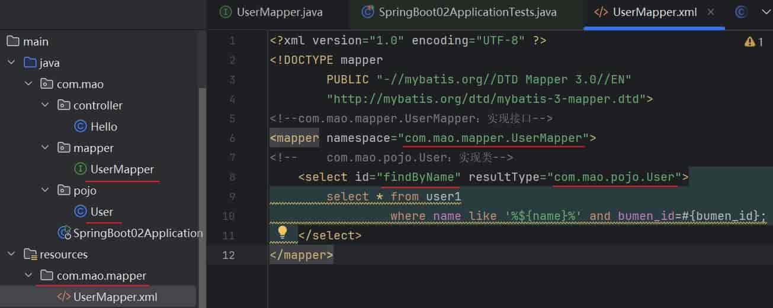
Task: Select the main folder in project tree
Action: [x=36, y=41]
